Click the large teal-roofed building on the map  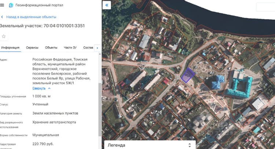click(x=239, y=84)
